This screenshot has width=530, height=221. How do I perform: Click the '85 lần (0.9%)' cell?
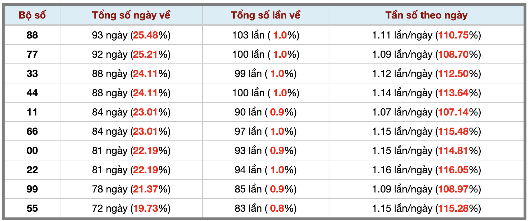[x=266, y=189]
